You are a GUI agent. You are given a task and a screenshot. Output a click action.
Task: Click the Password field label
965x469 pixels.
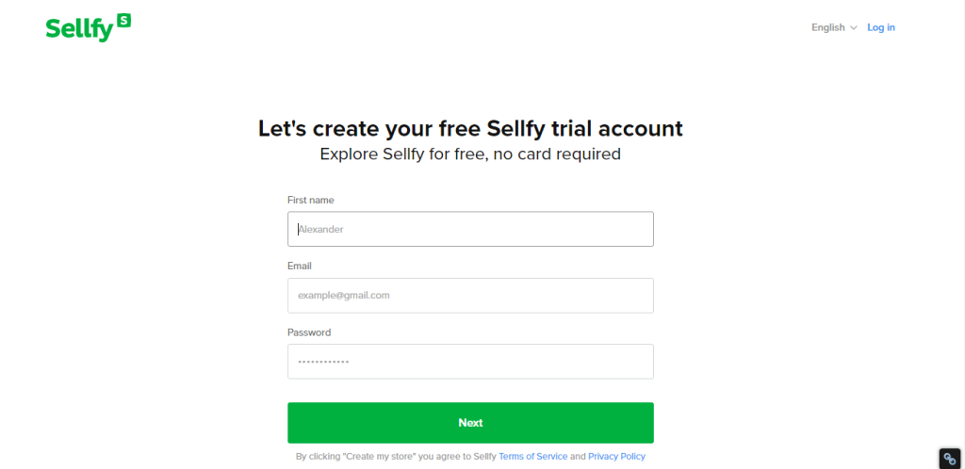309,332
